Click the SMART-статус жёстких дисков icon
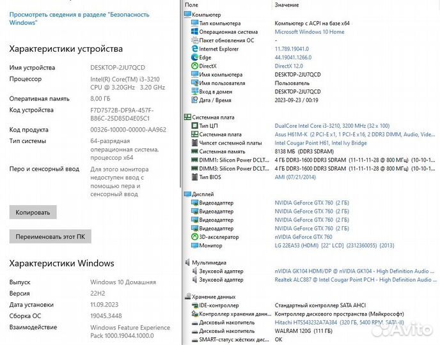Screen dimensions: 440x345 pyautogui.click(x=194, y=339)
